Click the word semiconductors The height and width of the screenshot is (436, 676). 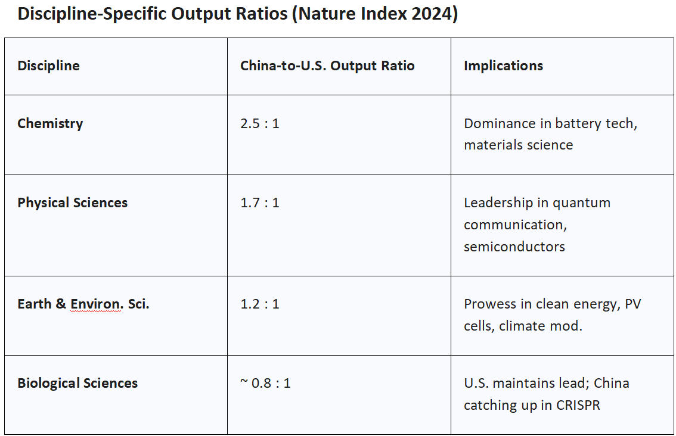pos(514,247)
